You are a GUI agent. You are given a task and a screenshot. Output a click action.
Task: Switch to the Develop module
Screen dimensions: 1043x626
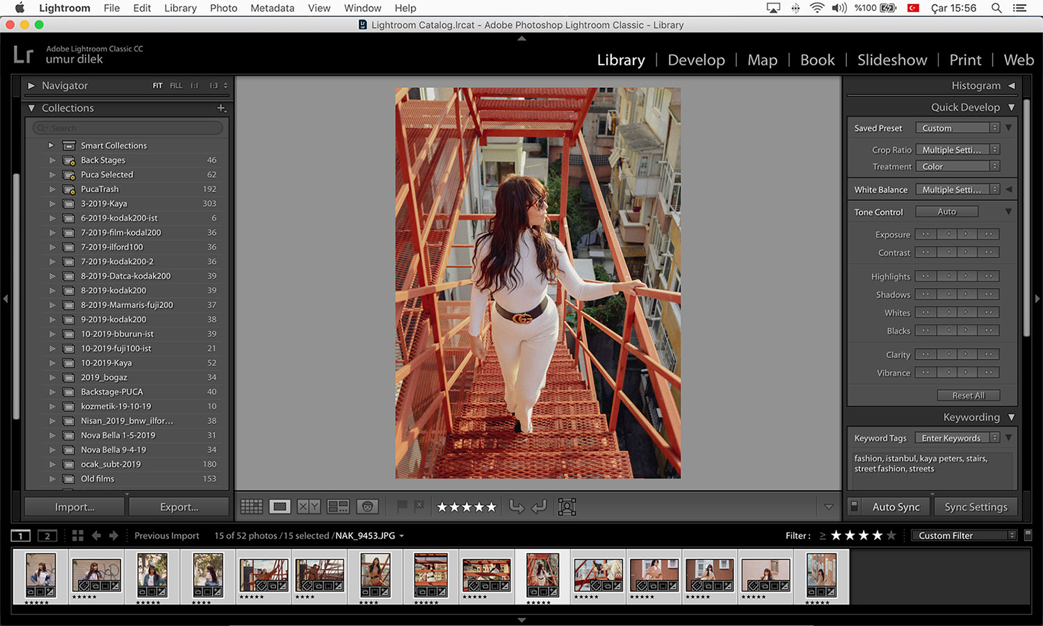tap(696, 60)
